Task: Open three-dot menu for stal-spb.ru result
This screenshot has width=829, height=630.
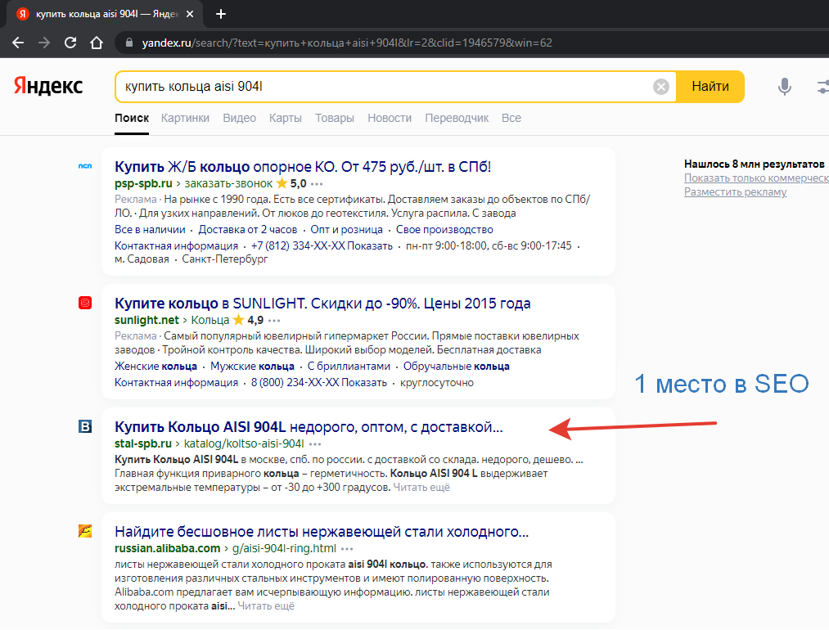Action: pyautogui.click(x=316, y=443)
